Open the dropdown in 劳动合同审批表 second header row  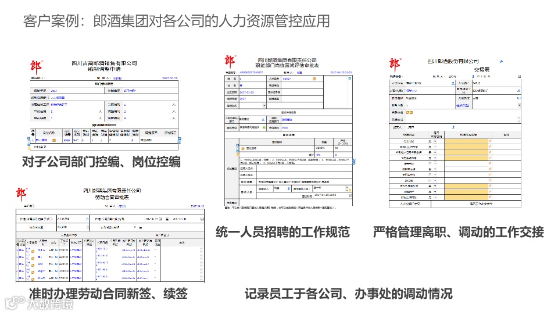point(88,227)
